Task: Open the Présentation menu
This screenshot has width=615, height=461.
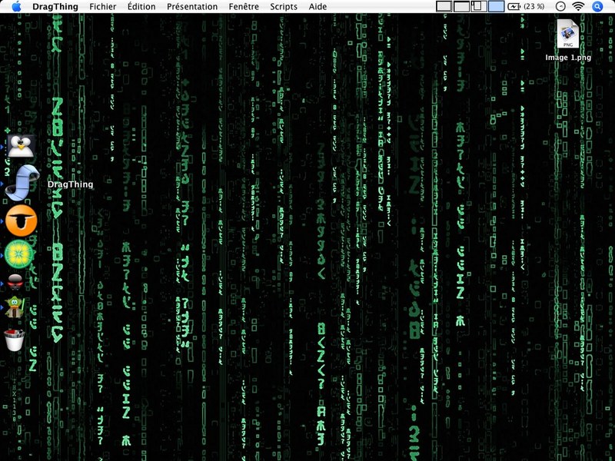Action: click(192, 7)
